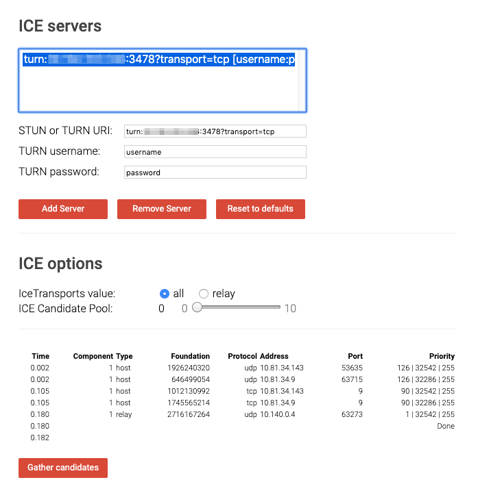
Task: Click the Foundation column header
Action: [191, 356]
